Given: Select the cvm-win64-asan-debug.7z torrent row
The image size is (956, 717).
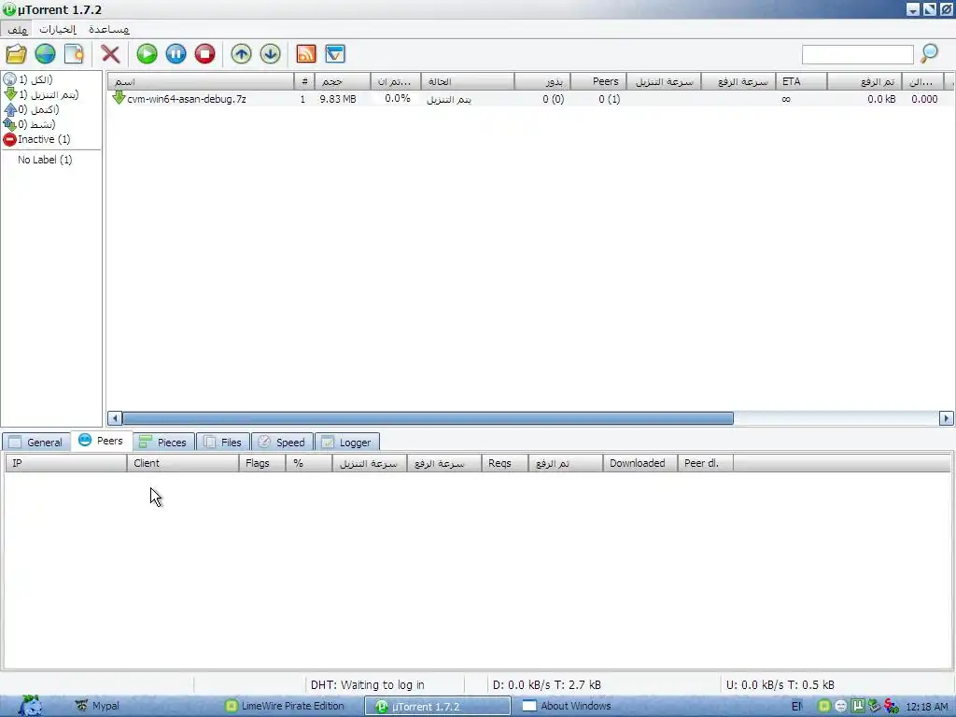Looking at the screenshot, I should pyautogui.click(x=529, y=99).
